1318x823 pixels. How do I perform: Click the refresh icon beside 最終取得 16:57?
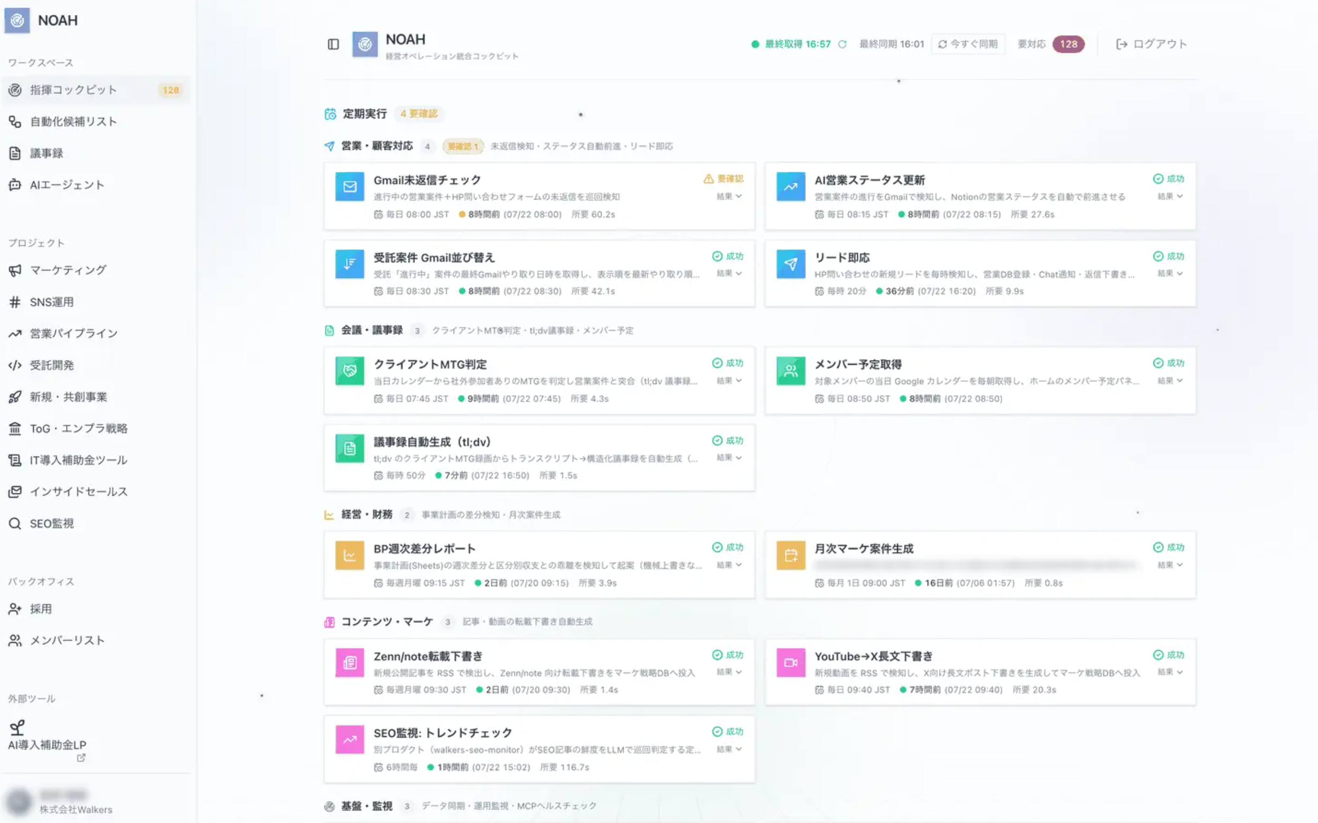click(x=842, y=44)
